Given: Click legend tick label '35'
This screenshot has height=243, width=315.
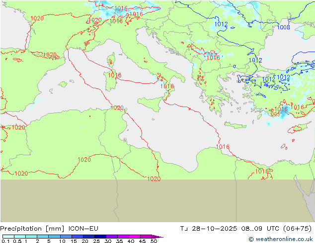Looking at the screenshot, I should pyautogui.click(x=119, y=241).
